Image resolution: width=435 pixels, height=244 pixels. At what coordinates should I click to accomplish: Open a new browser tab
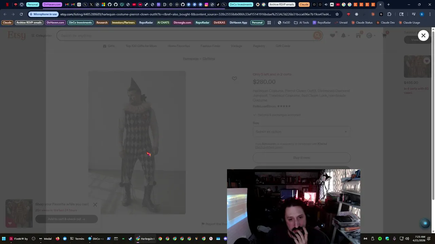click(388, 5)
